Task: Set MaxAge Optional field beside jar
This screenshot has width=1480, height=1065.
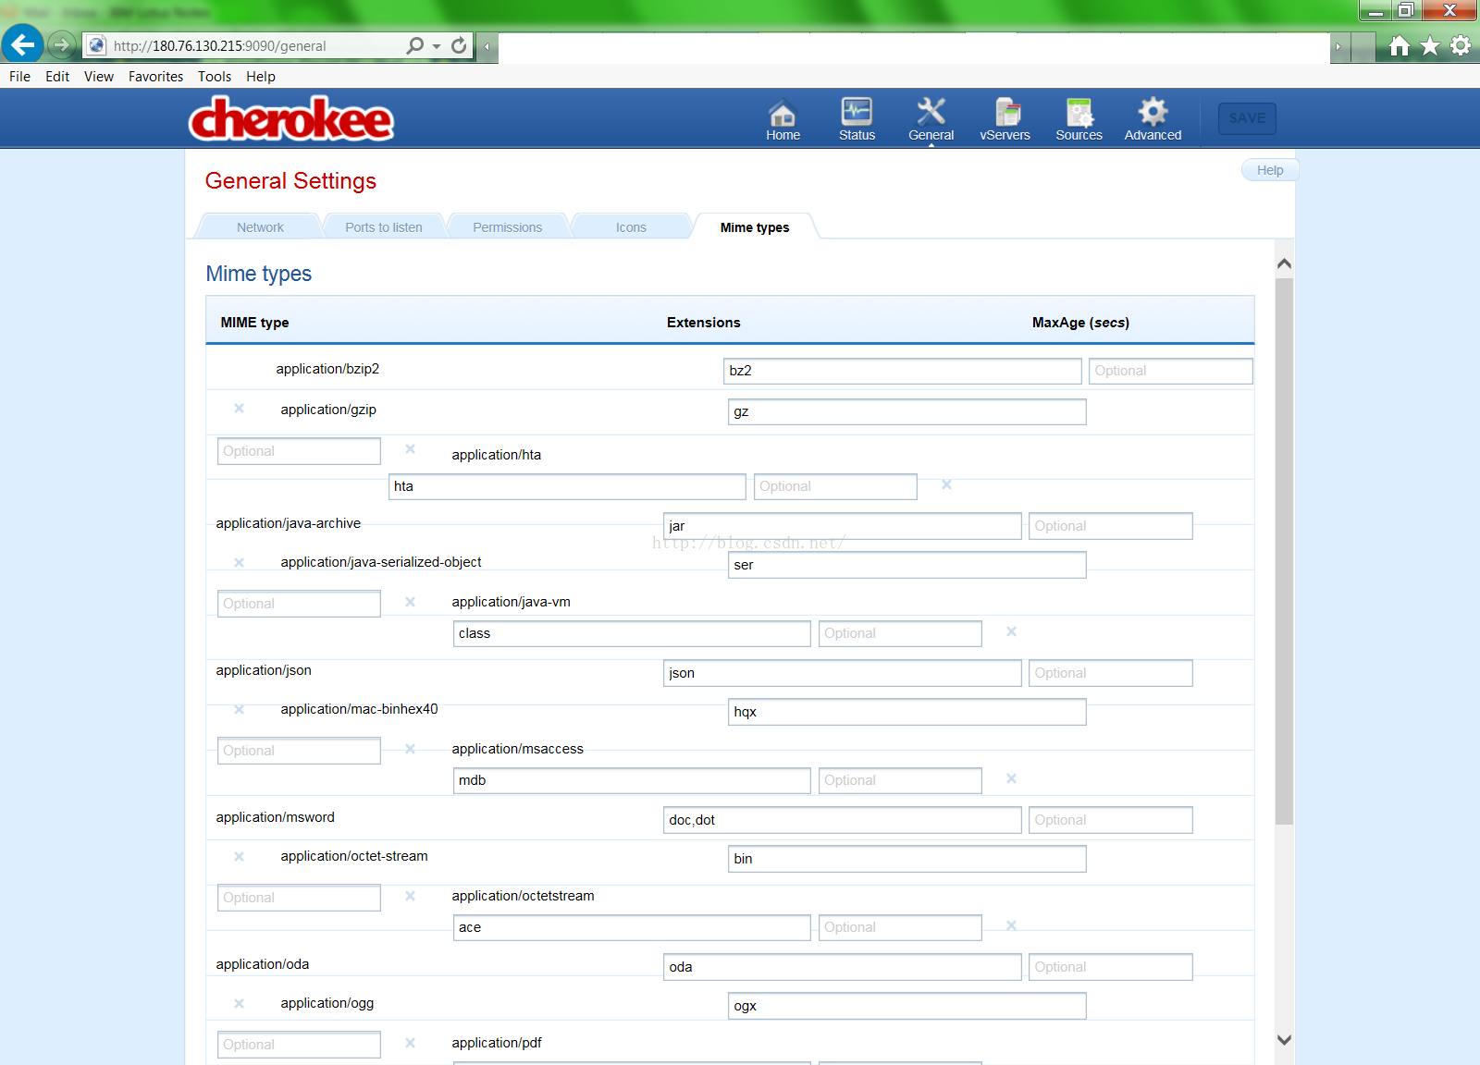Action: pos(1110,526)
